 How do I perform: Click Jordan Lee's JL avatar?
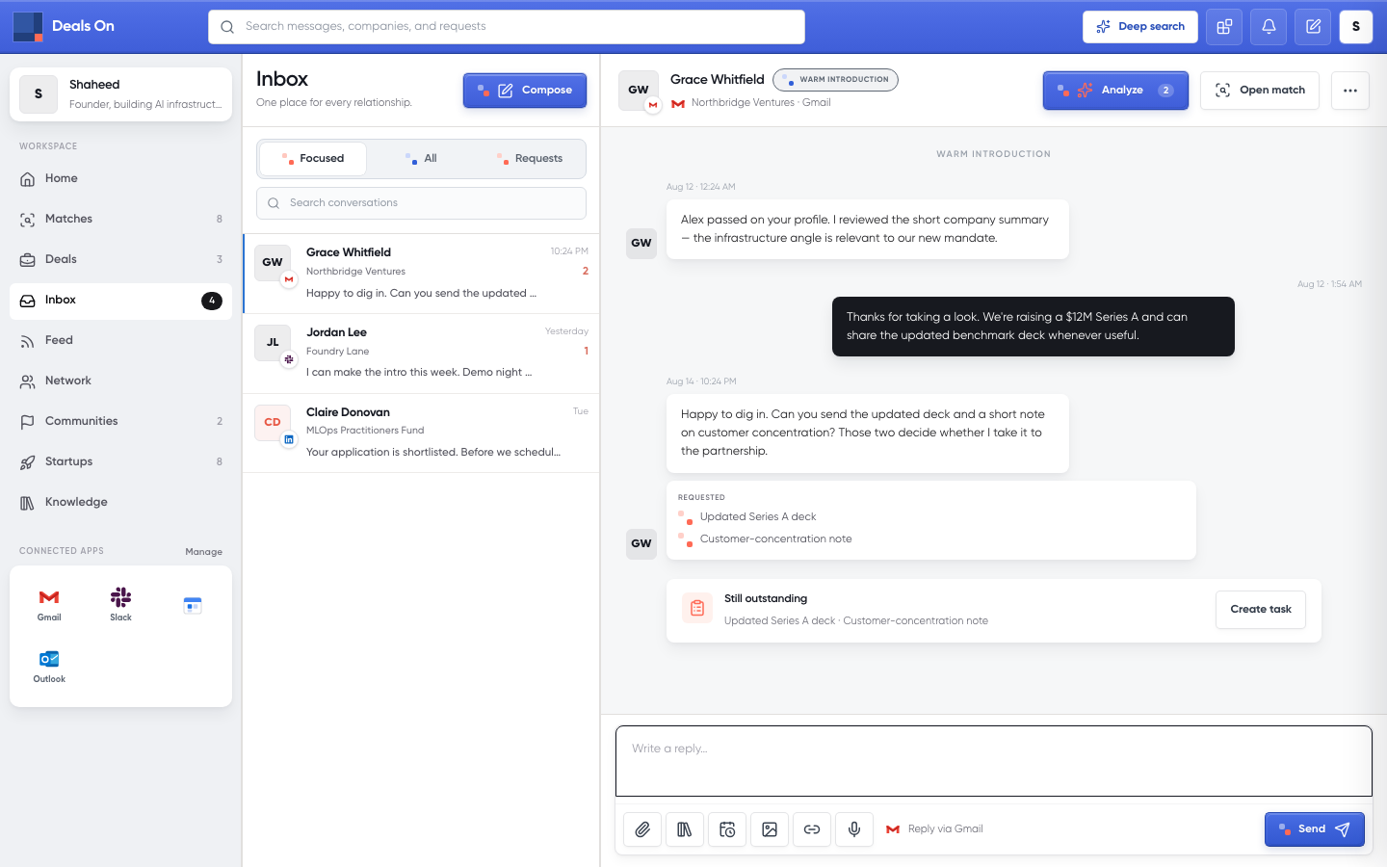tap(273, 342)
